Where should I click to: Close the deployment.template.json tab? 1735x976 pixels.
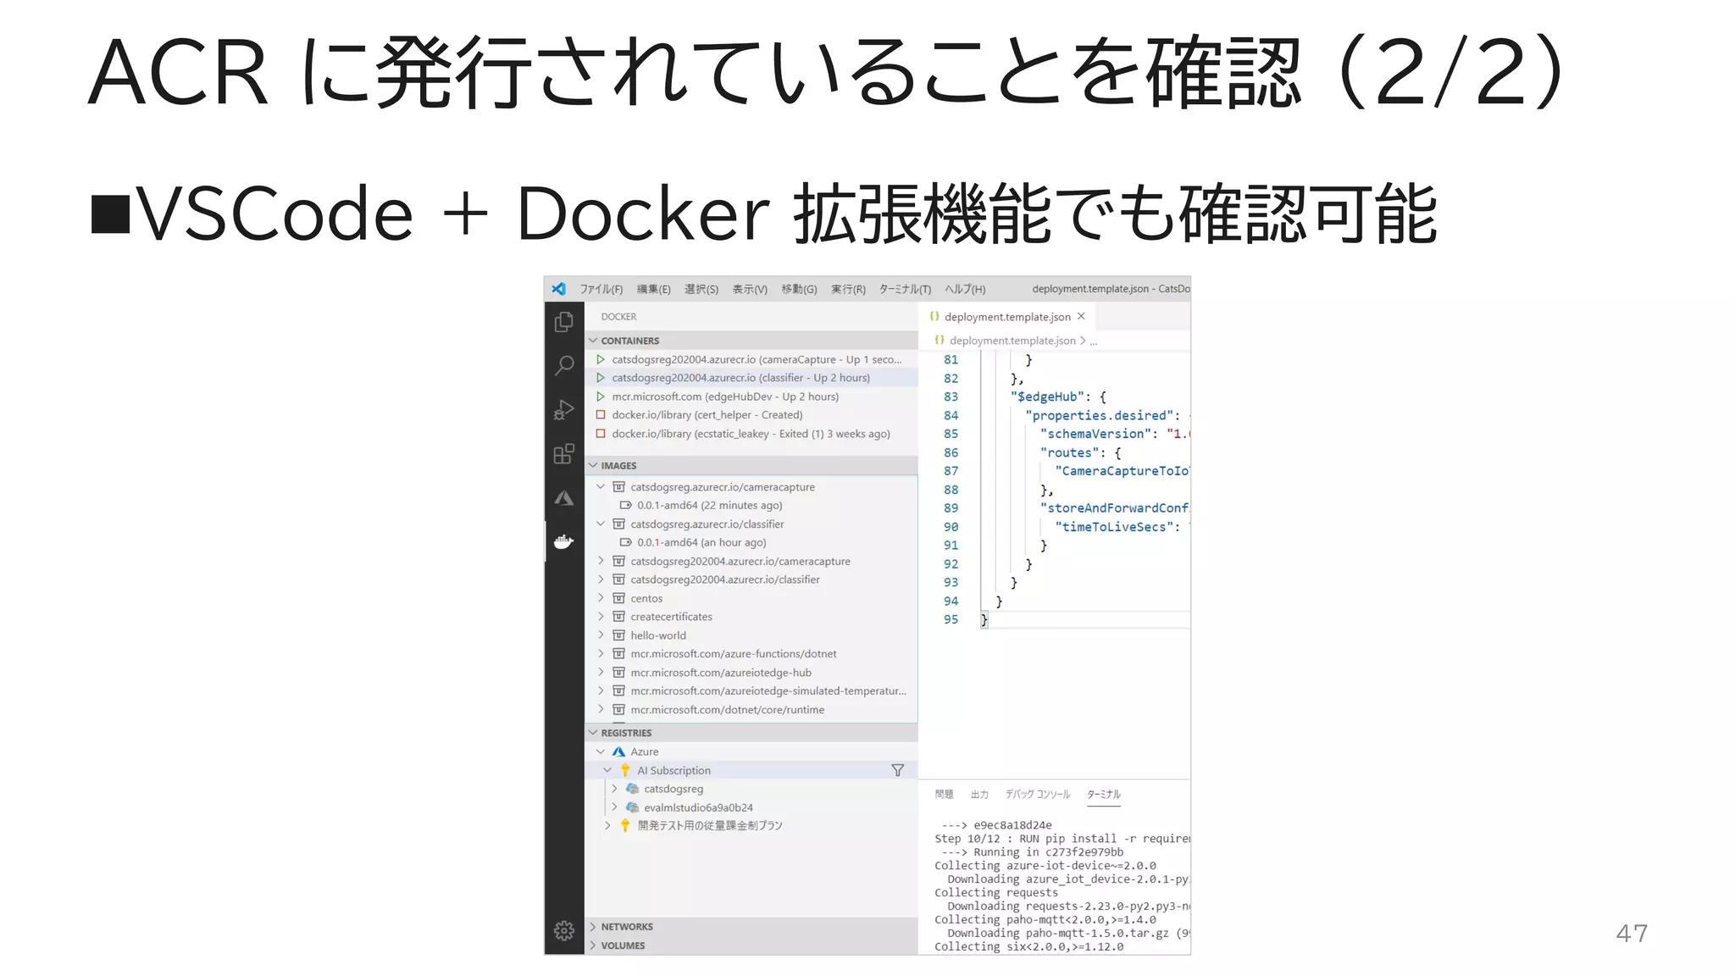[1081, 316]
